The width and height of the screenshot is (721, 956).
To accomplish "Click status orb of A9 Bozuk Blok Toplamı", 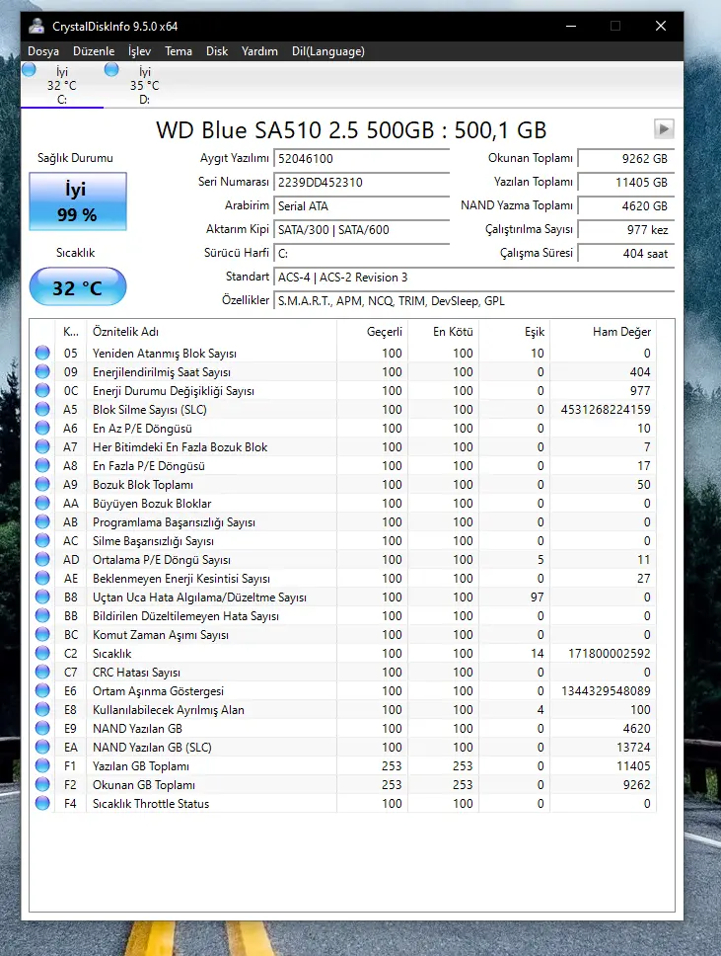I will pos(42,484).
